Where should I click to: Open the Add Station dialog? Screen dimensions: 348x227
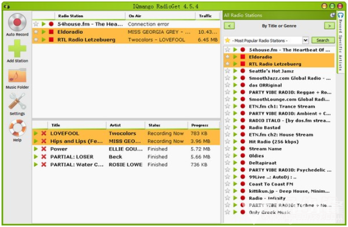(17, 51)
